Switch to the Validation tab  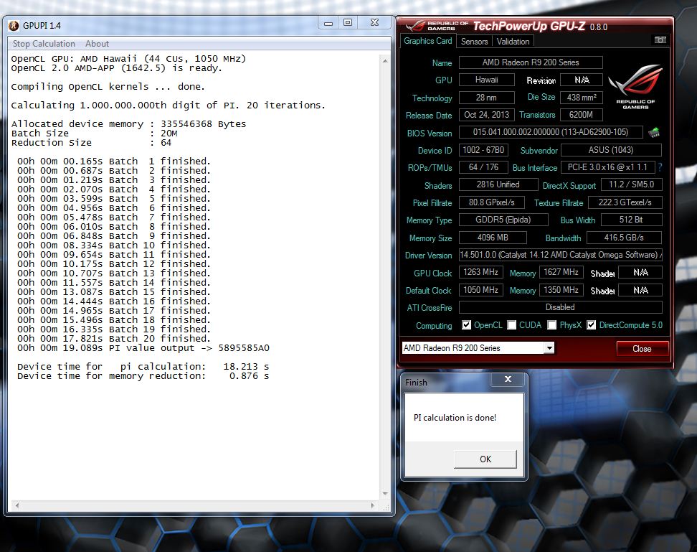(513, 42)
